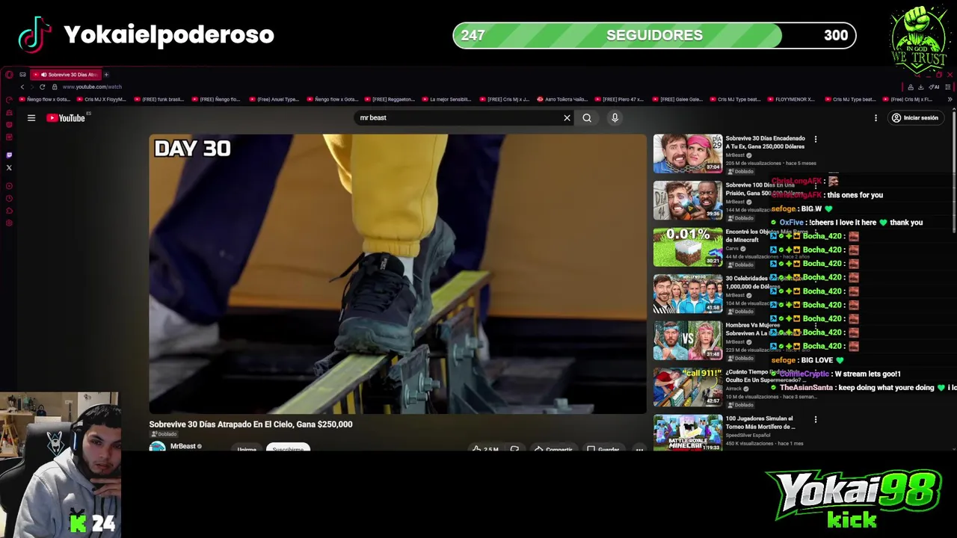This screenshot has height=538, width=957.
Task: Open bookmark '[FREE] Galee Gale...'
Action: pyautogui.click(x=677, y=99)
